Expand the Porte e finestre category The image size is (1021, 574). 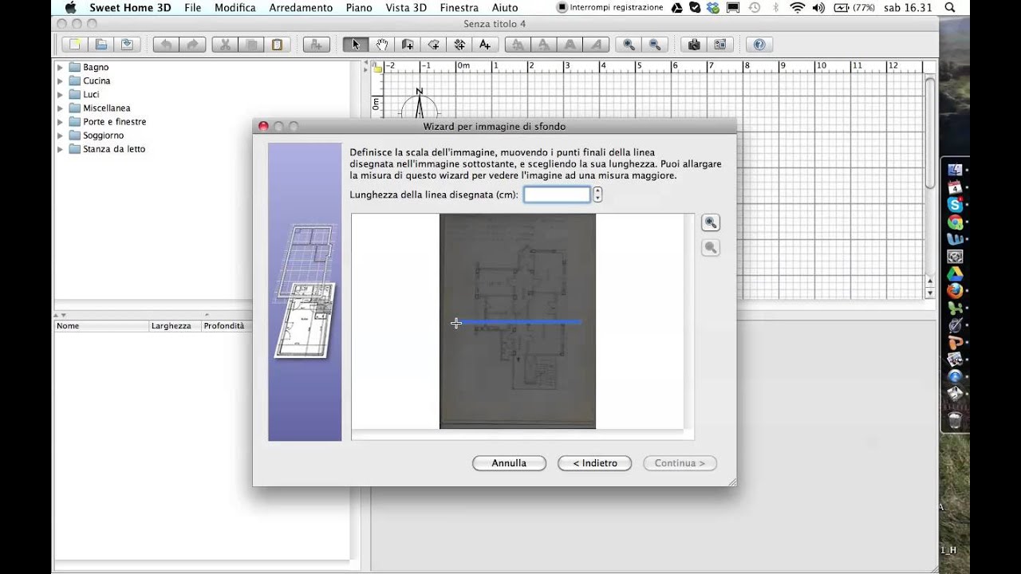pyautogui.click(x=60, y=122)
